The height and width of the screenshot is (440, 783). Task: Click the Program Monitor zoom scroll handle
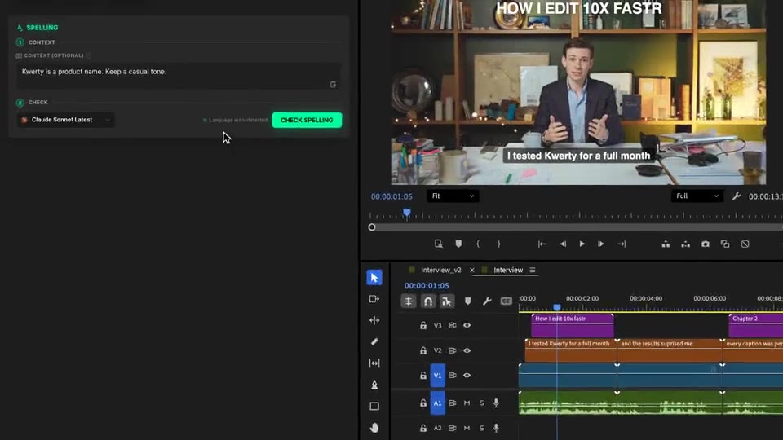click(x=372, y=227)
